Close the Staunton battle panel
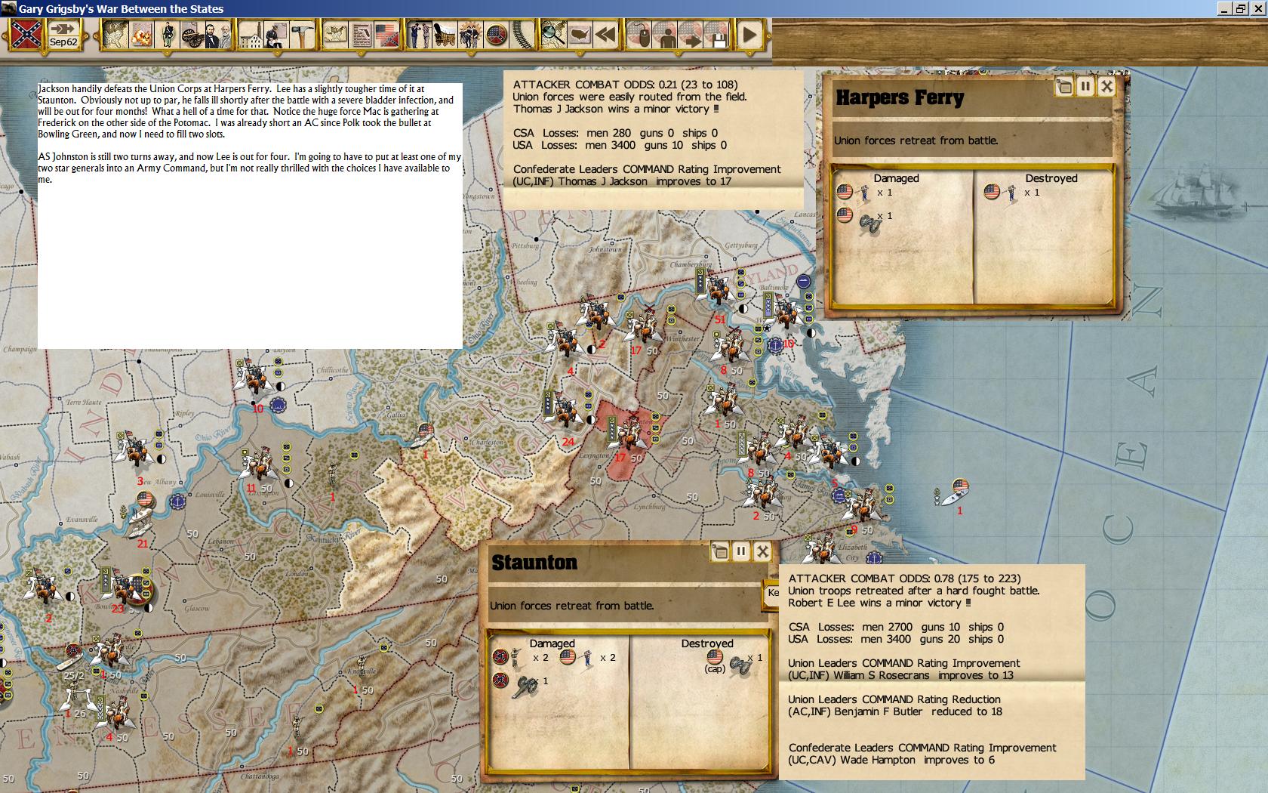Image resolution: width=1268 pixels, height=793 pixels. click(762, 551)
